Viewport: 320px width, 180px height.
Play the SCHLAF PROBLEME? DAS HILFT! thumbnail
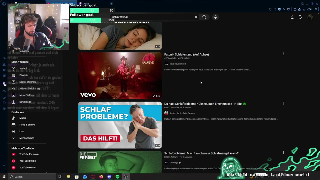click(x=120, y=125)
